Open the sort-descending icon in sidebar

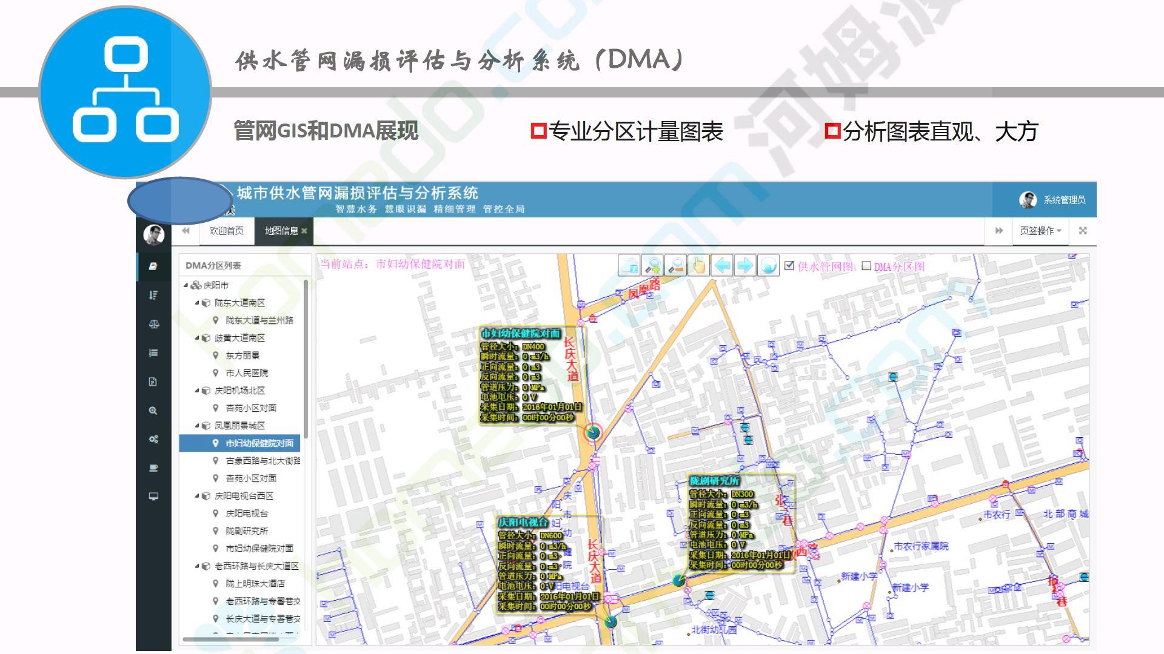(153, 295)
